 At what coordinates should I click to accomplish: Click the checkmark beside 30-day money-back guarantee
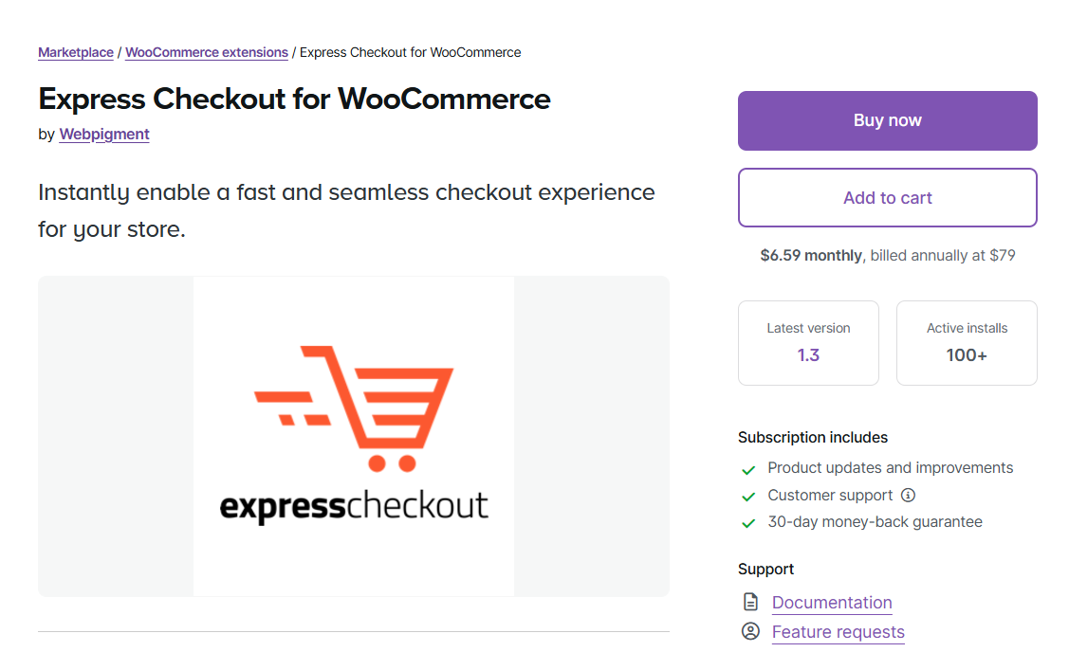[747, 522]
